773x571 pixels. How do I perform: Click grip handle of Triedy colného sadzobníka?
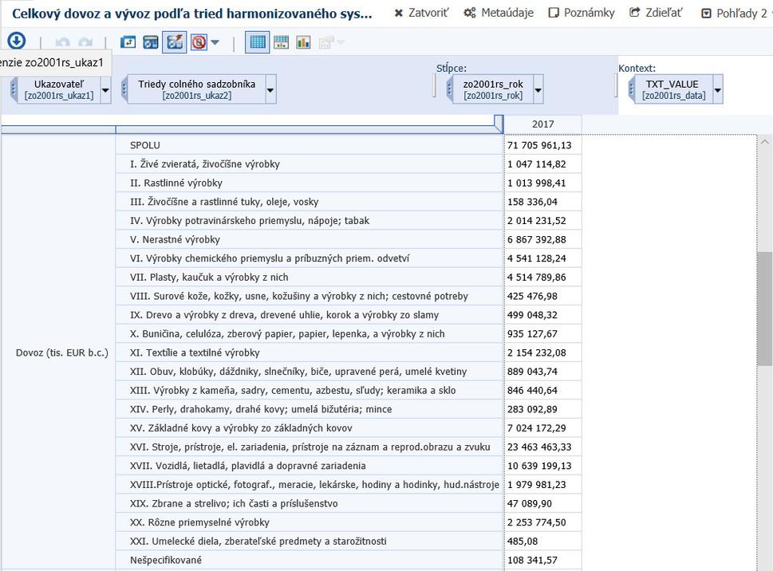point(124,90)
